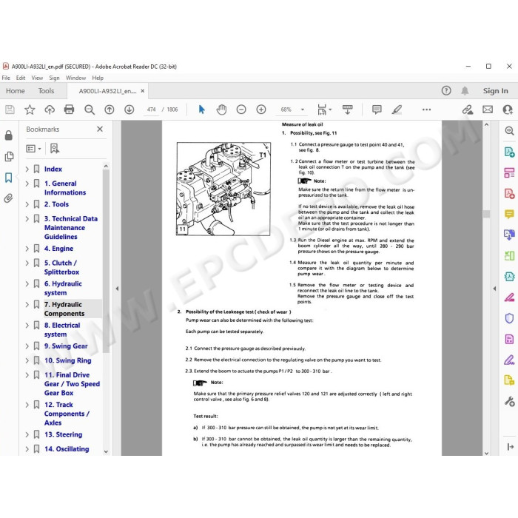The image size is (518, 518).
Task: Open the Window menu
Action: coord(75,78)
